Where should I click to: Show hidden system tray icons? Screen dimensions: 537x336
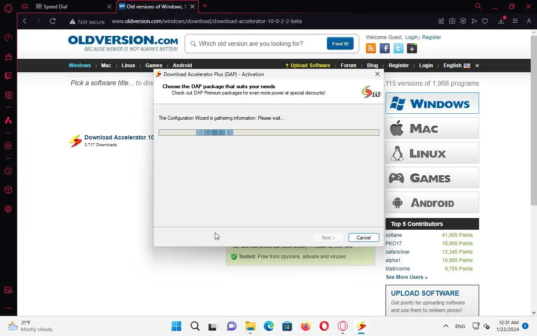446,326
